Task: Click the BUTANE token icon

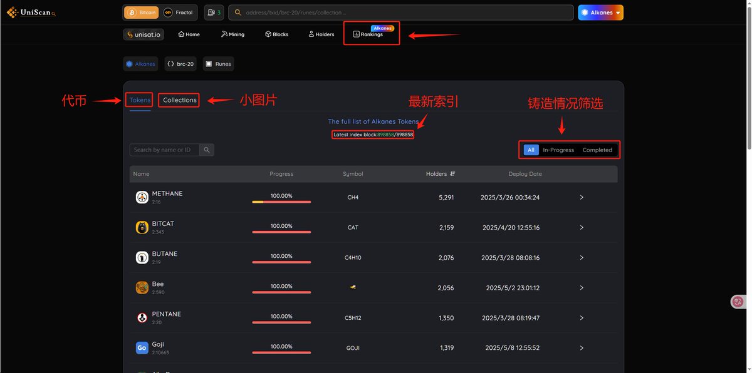Action: click(x=142, y=257)
